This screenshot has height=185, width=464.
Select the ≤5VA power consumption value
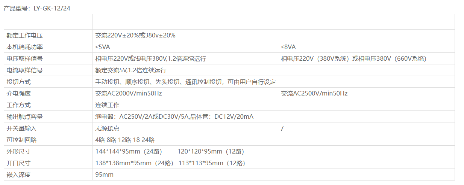pyautogui.click(x=103, y=47)
